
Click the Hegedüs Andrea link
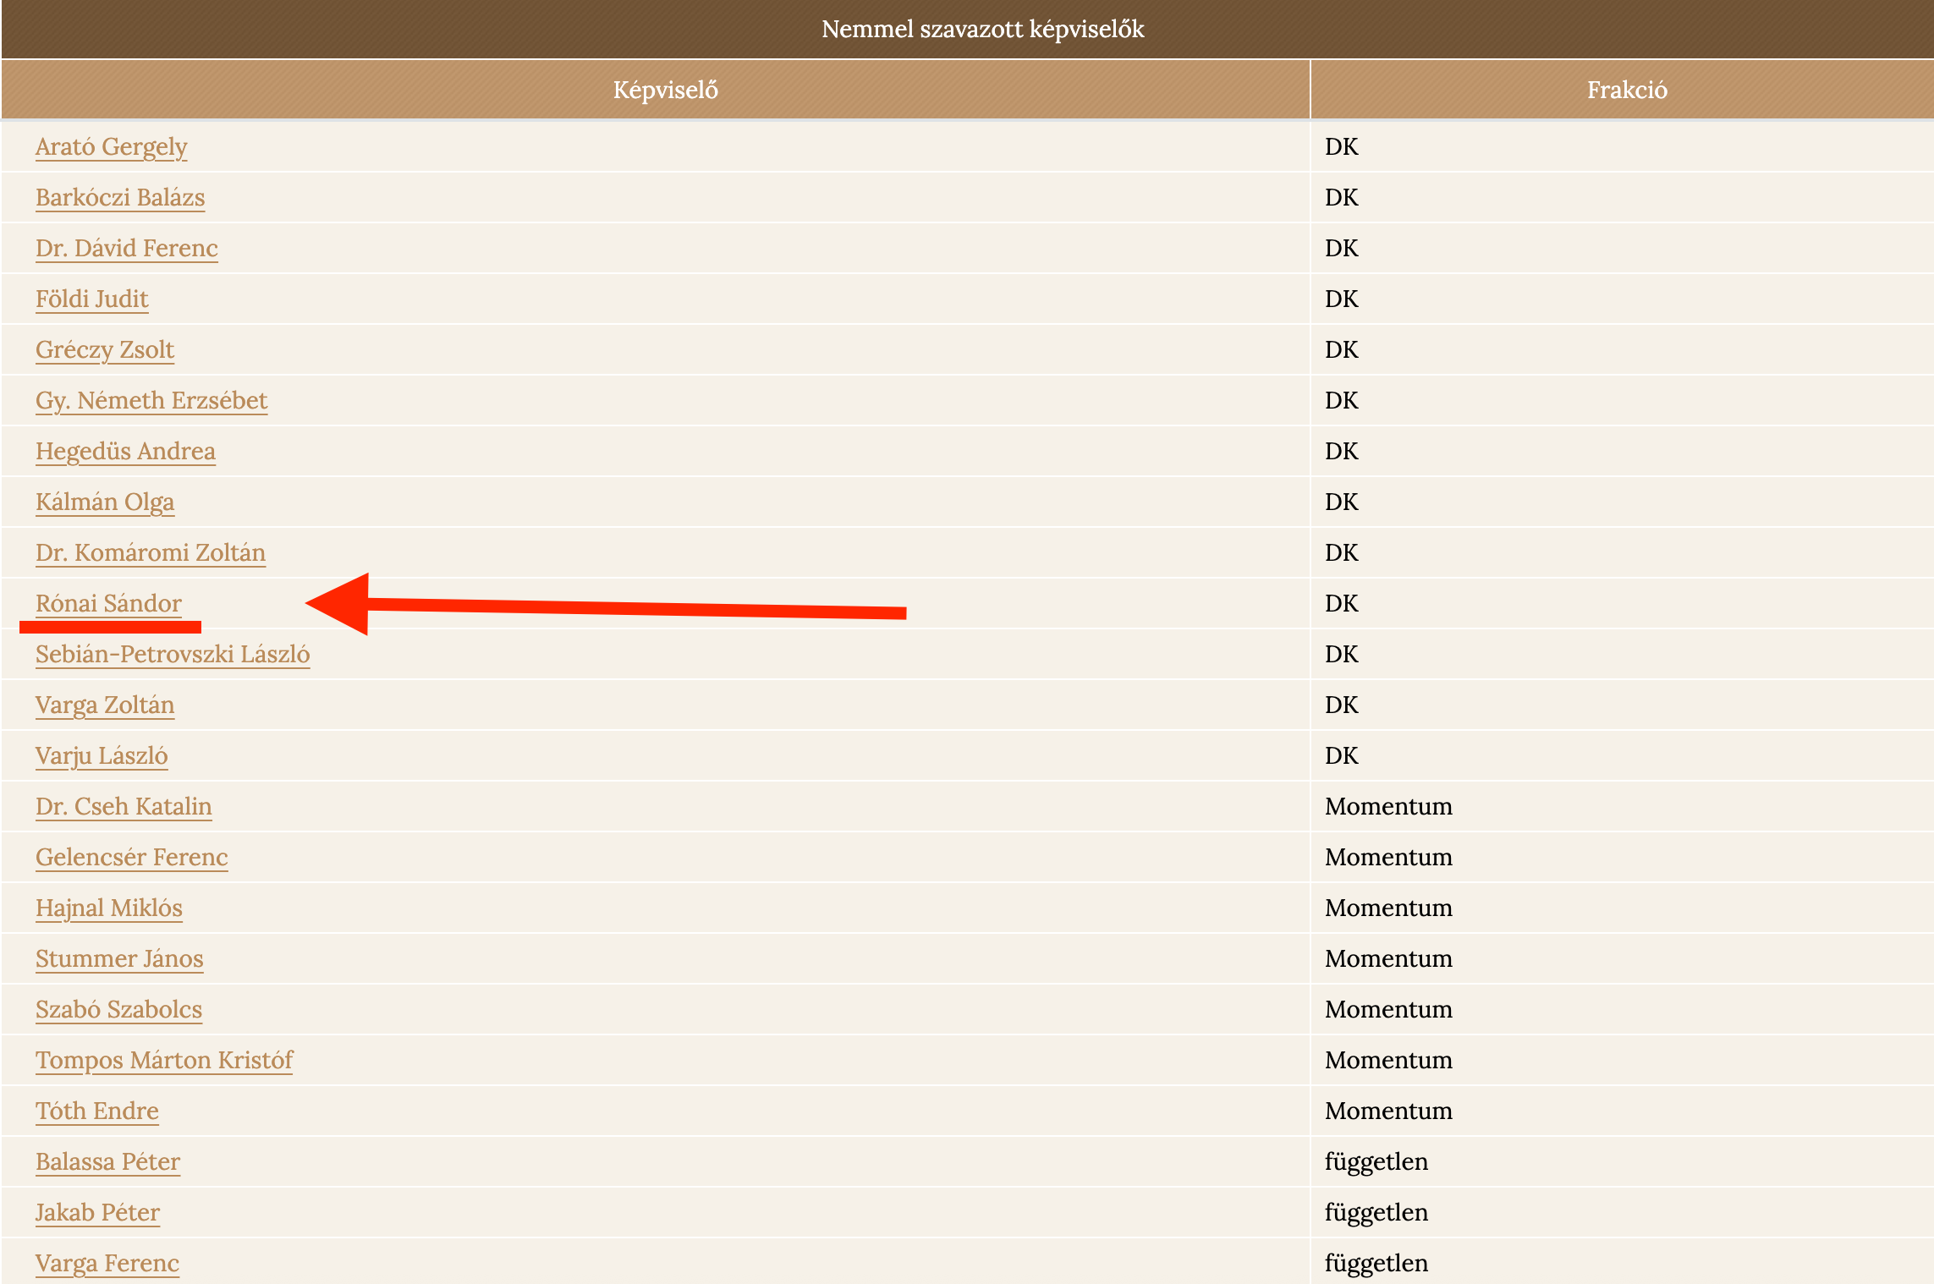click(x=125, y=452)
